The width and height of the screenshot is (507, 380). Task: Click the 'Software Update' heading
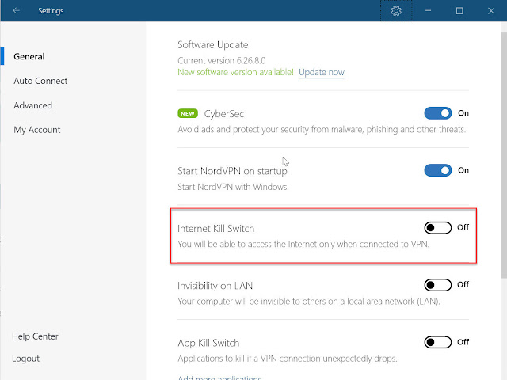pos(213,45)
